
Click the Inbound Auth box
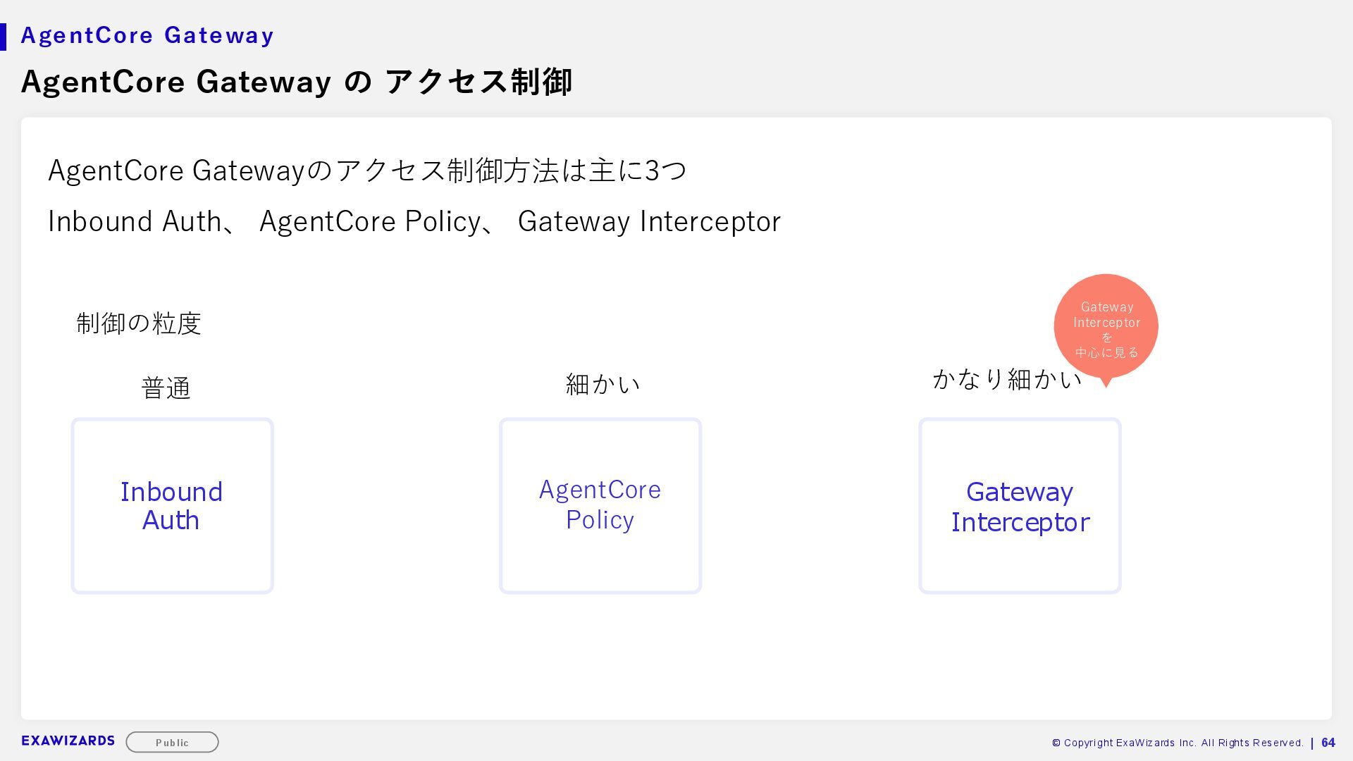coord(172,506)
